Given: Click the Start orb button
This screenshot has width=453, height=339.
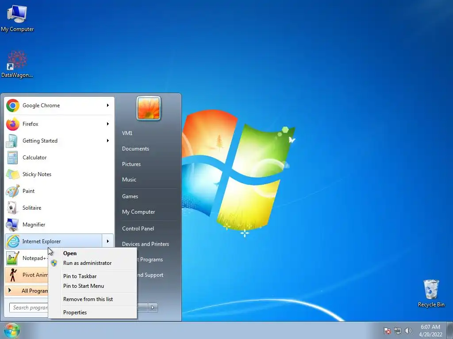Looking at the screenshot, I should pyautogui.click(x=12, y=330).
